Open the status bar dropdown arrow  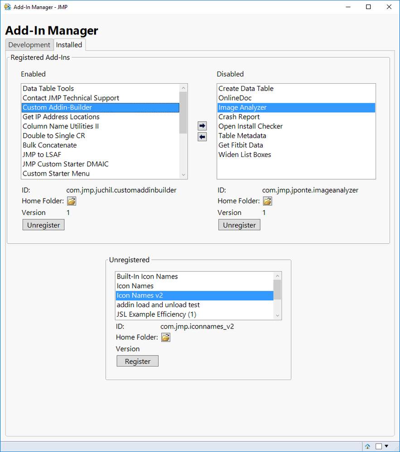pyautogui.click(x=386, y=447)
